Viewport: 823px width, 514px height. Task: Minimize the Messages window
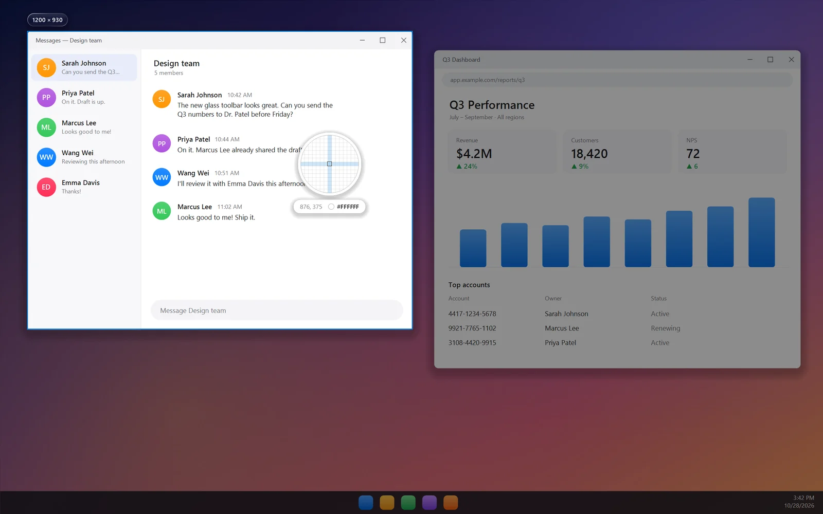tap(362, 40)
